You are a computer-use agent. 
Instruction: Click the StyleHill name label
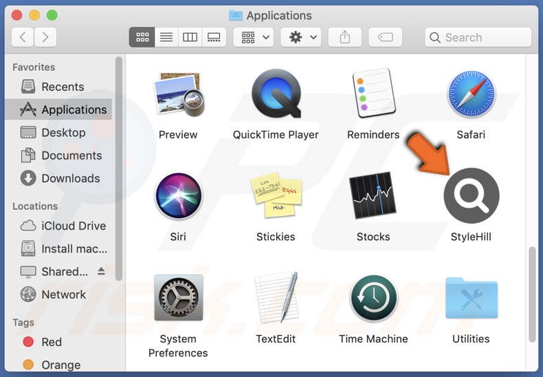pyautogui.click(x=471, y=237)
